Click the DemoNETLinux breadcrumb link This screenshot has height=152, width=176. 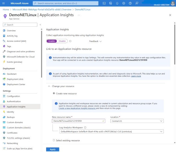83,10
